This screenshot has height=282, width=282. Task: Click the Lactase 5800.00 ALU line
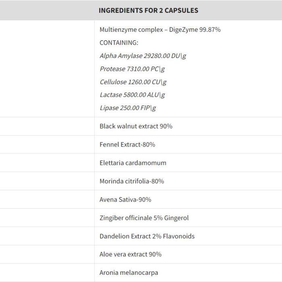[x=132, y=95]
